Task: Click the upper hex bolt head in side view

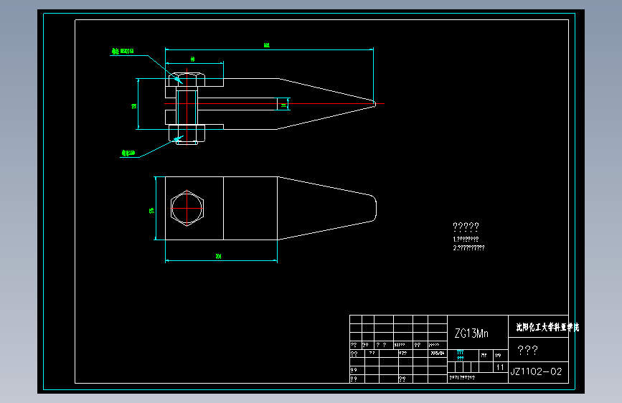Action: (x=187, y=80)
